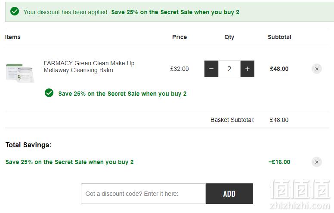Click the Items column header
This screenshot has height=213, width=334.
13,37
